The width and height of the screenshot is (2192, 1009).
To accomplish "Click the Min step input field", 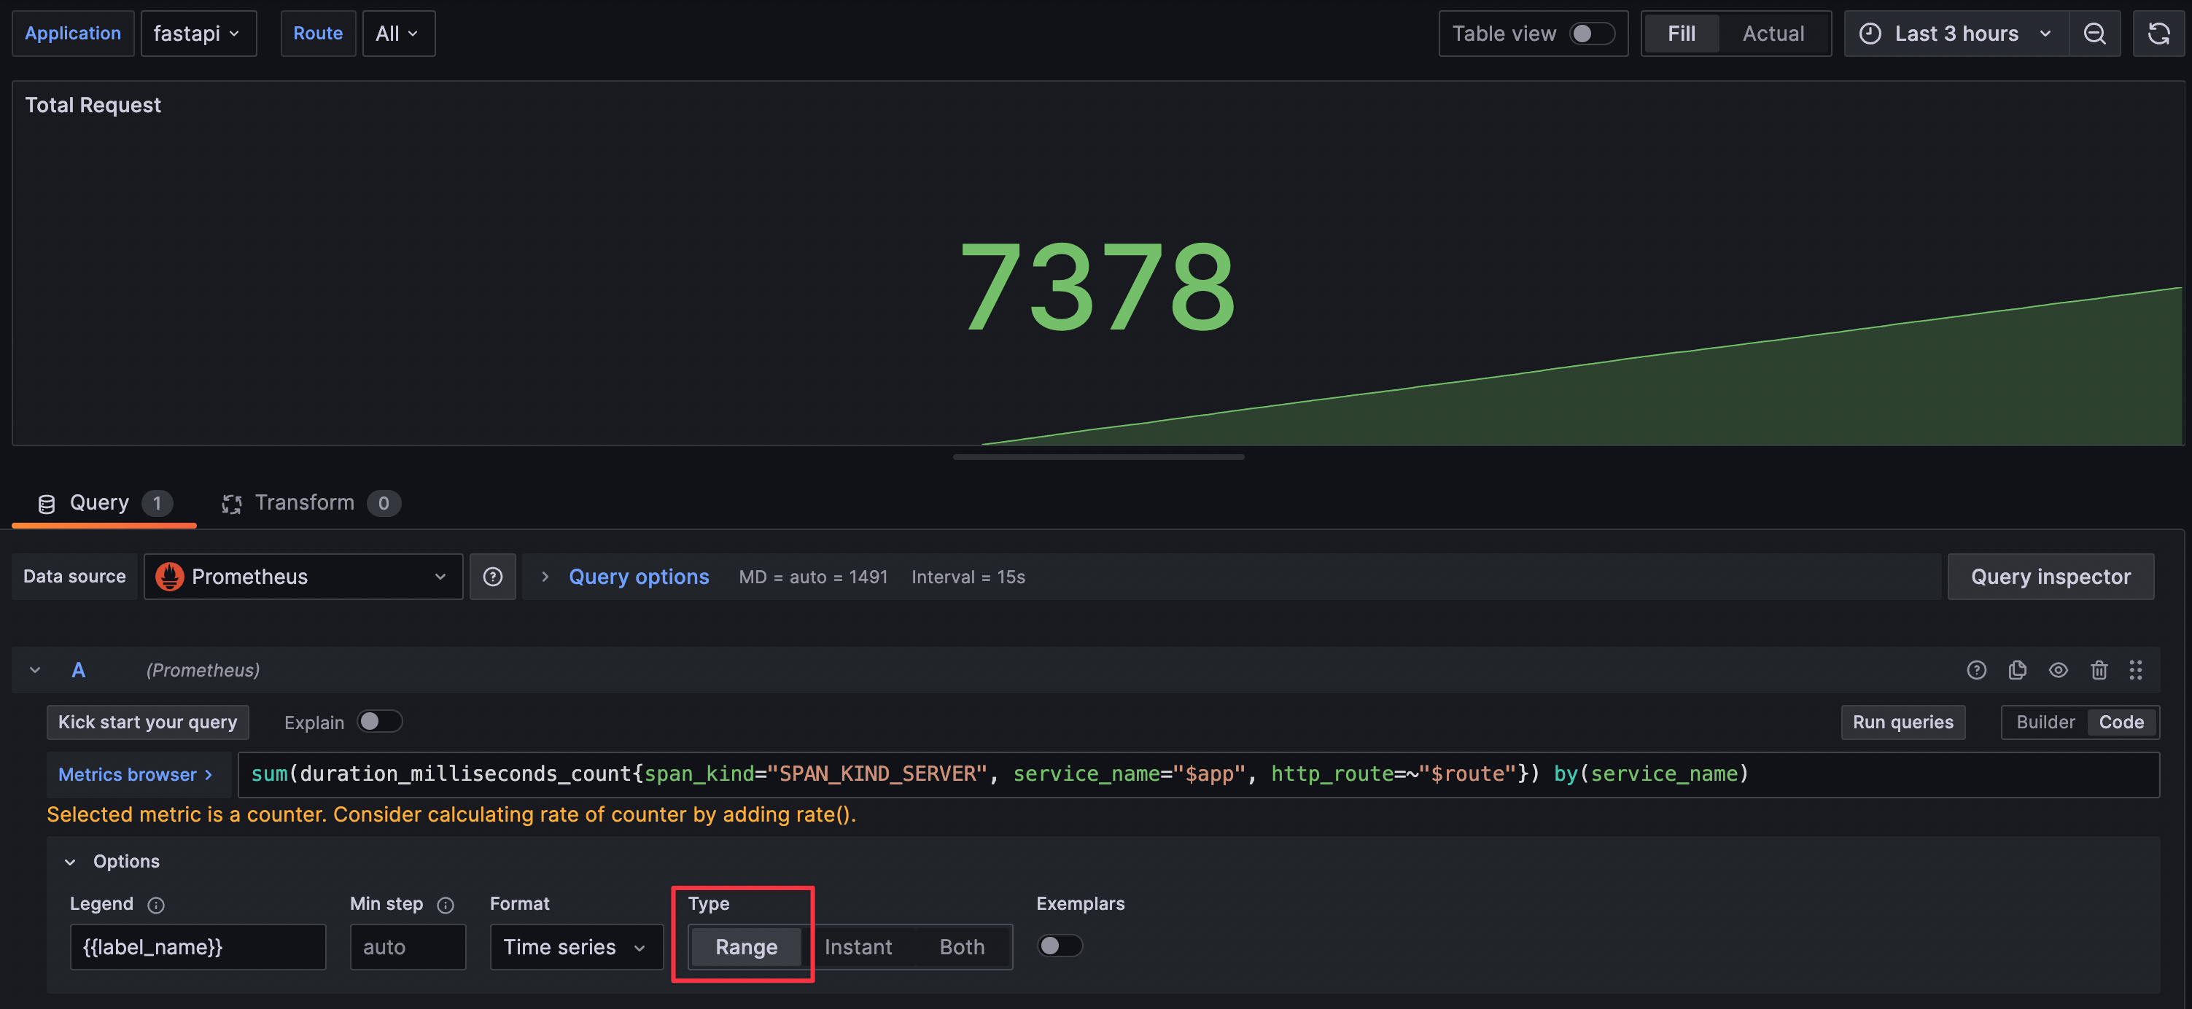I will [x=408, y=947].
